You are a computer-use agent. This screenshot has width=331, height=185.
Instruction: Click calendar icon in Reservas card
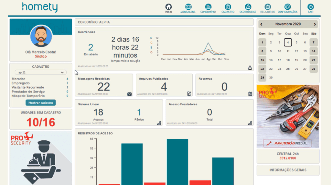(x=250, y=94)
